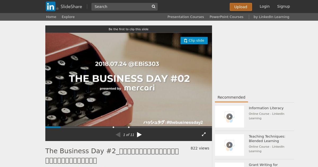Click the Clip slide button

tap(194, 41)
